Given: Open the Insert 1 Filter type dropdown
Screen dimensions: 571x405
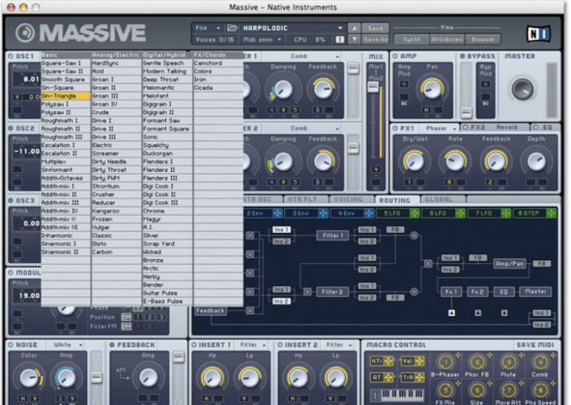Looking at the screenshot, I should (253, 345).
